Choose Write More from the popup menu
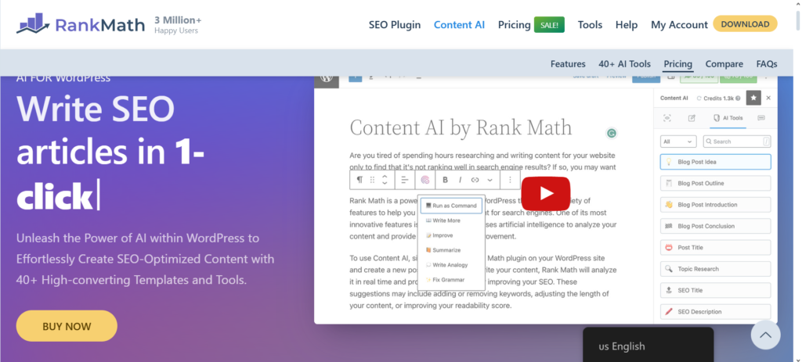The width and height of the screenshot is (802, 362). pos(443,220)
